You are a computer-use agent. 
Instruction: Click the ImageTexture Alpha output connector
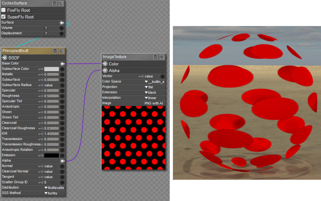pos(105,70)
